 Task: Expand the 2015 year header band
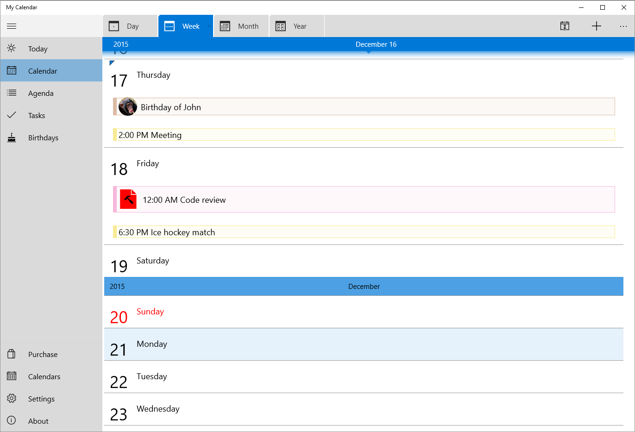121,44
